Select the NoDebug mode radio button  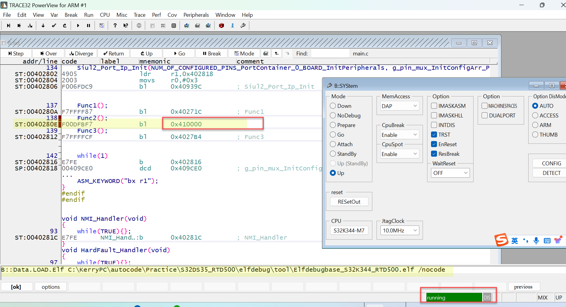(x=333, y=115)
